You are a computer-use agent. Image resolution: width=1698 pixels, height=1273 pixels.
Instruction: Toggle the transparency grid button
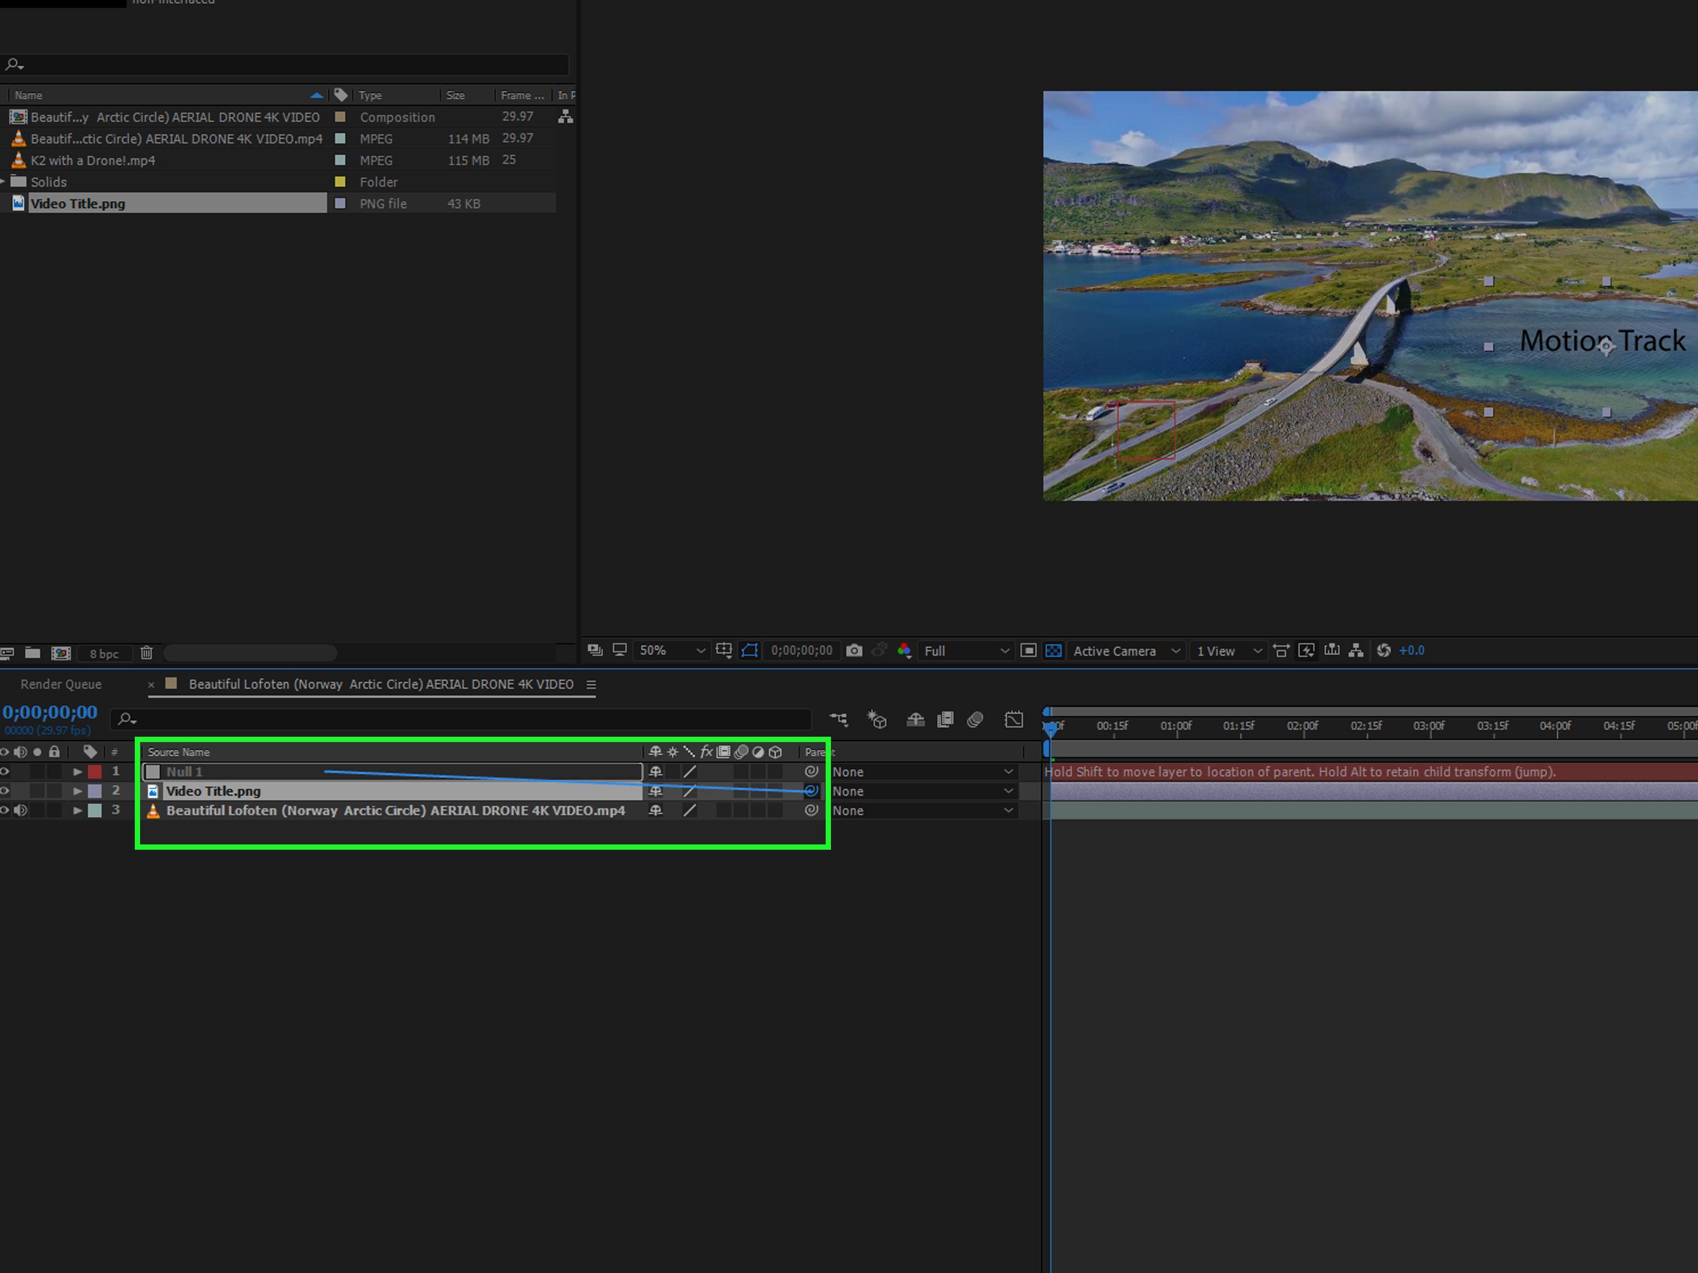pos(1053,651)
